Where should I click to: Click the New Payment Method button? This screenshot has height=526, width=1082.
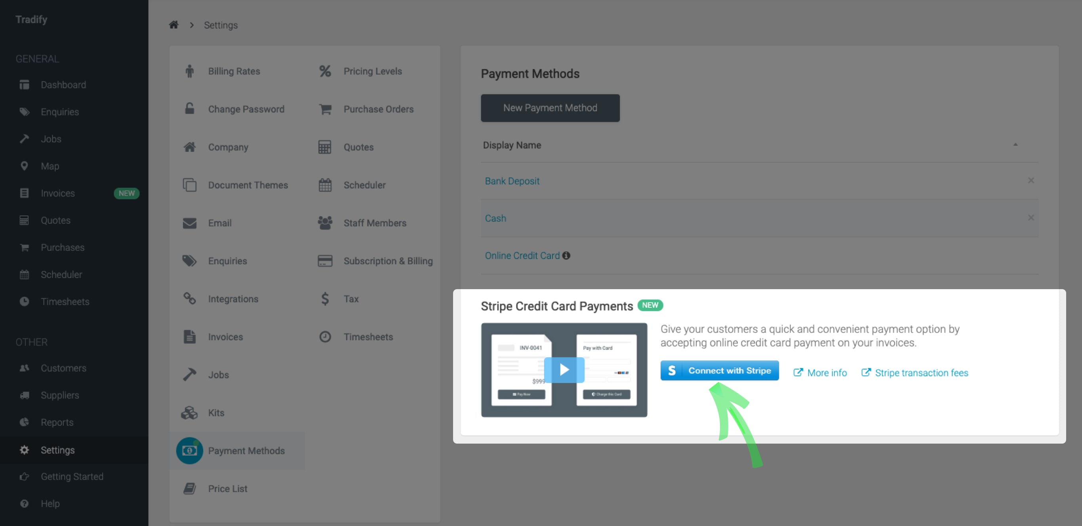tap(550, 108)
